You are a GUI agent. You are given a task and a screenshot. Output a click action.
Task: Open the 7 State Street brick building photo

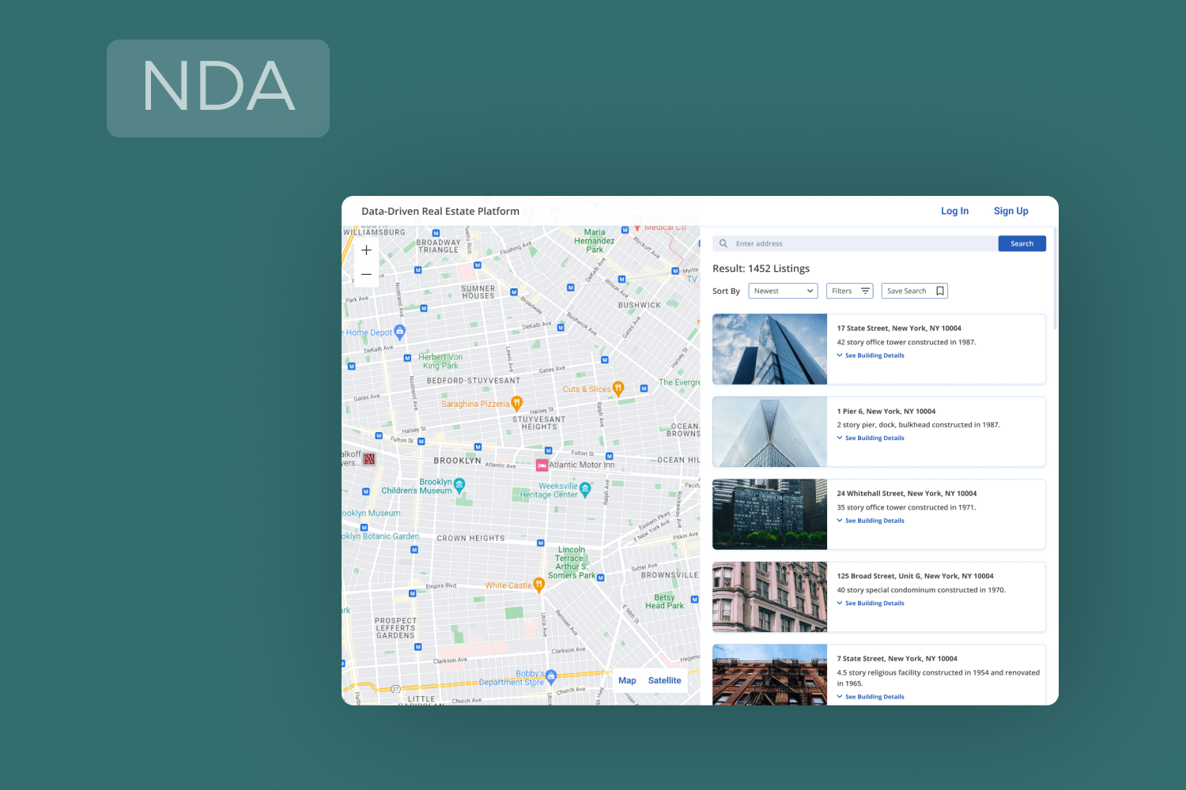click(x=769, y=675)
